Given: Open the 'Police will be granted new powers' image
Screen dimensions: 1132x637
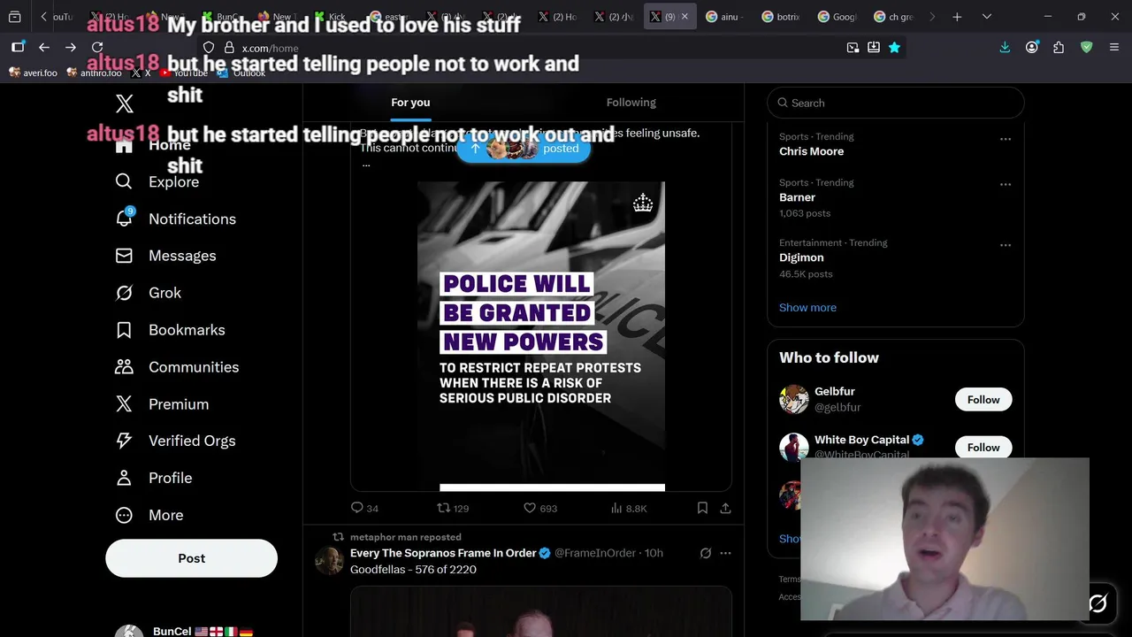Looking at the screenshot, I should pos(540,336).
